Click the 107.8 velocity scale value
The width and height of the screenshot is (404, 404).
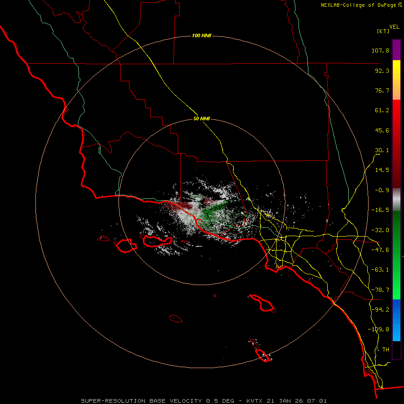(x=380, y=50)
